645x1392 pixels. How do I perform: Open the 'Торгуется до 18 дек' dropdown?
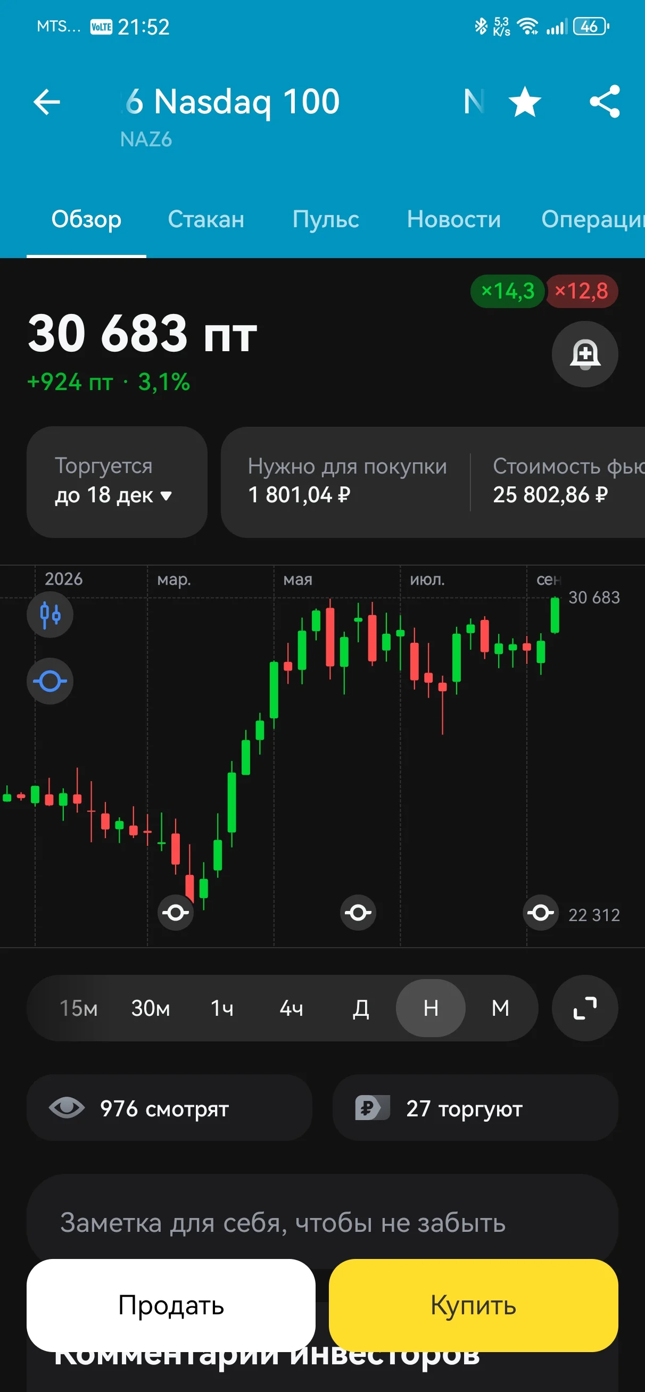[117, 482]
